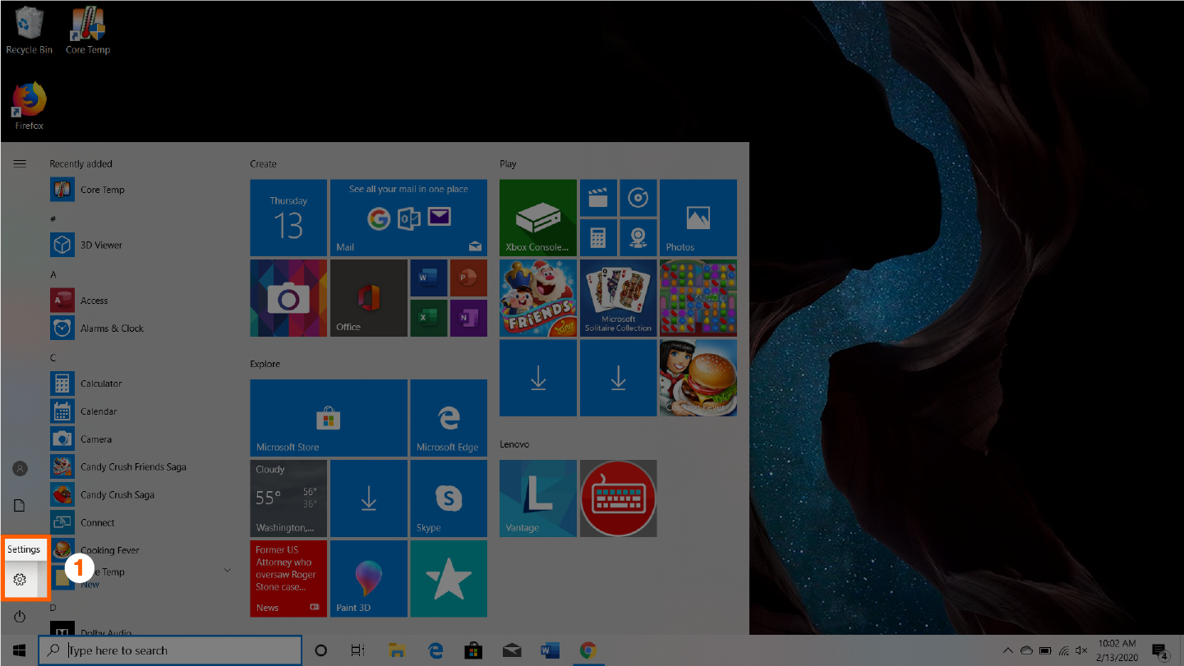
Task: Open the Microsoft Store tile
Action: (328, 417)
